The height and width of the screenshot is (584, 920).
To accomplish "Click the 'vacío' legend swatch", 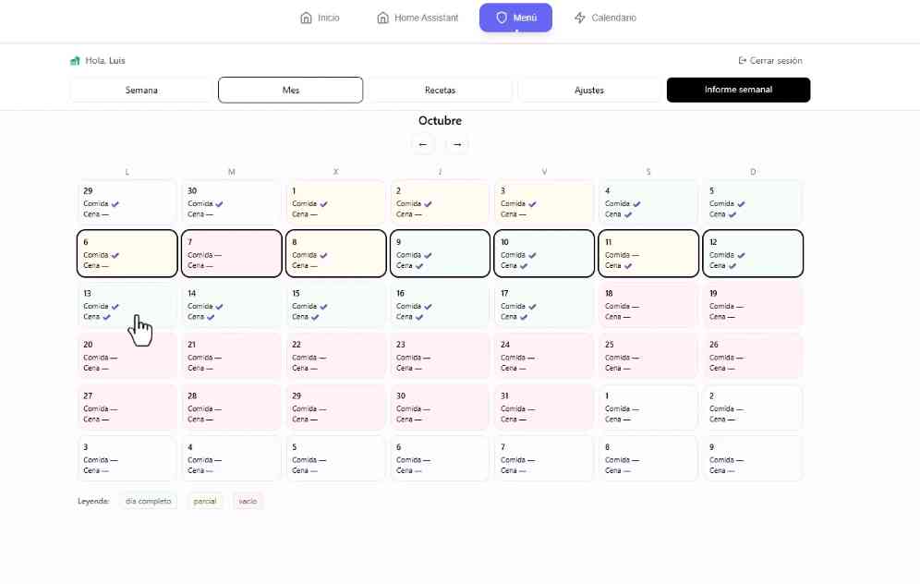I will tap(248, 501).
